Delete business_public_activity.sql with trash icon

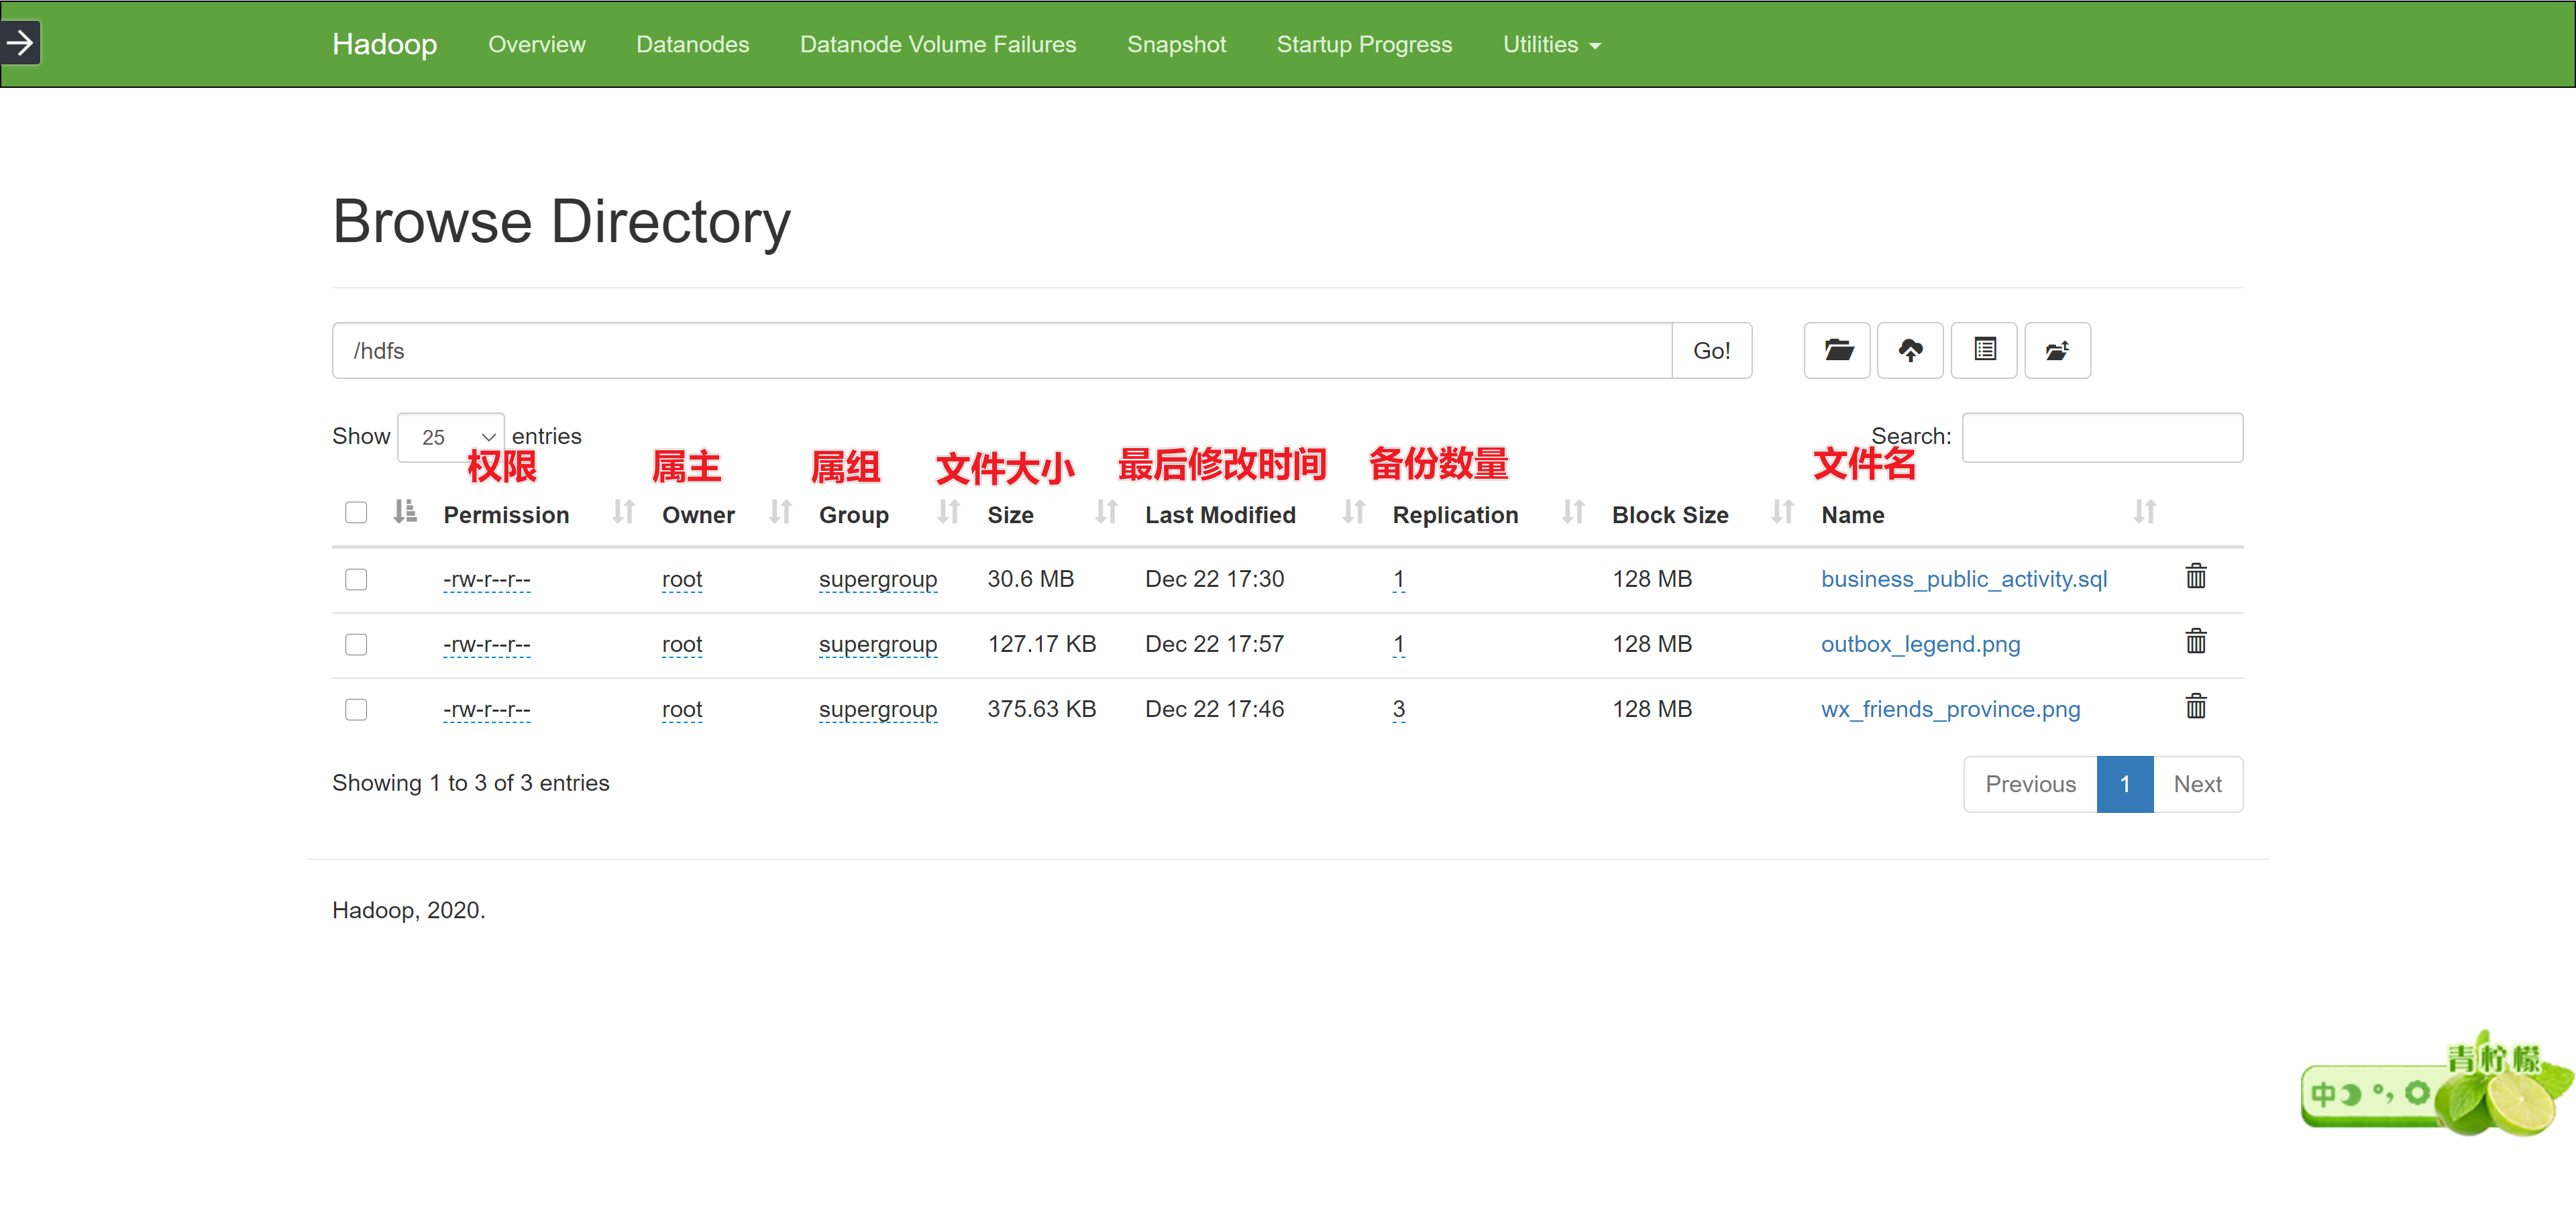point(2195,577)
